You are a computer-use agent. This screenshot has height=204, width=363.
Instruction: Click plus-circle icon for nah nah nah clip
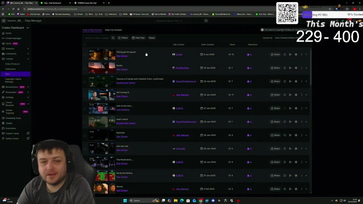pos(296,149)
